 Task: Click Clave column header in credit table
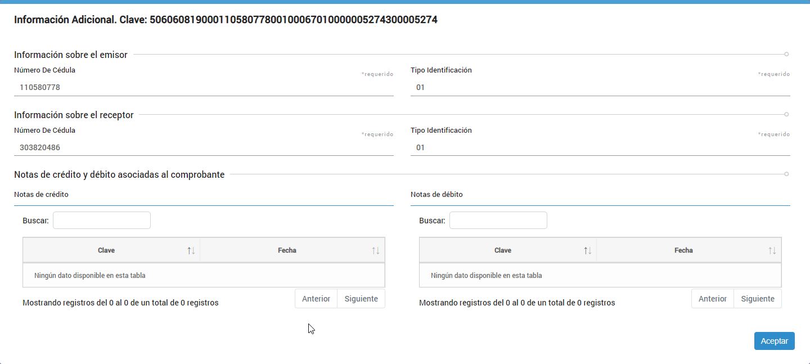coord(106,250)
